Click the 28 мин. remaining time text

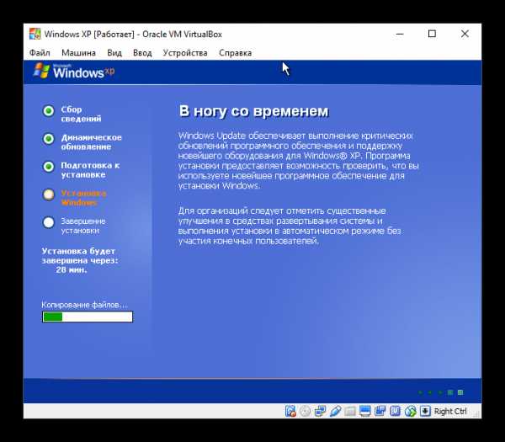(x=72, y=270)
